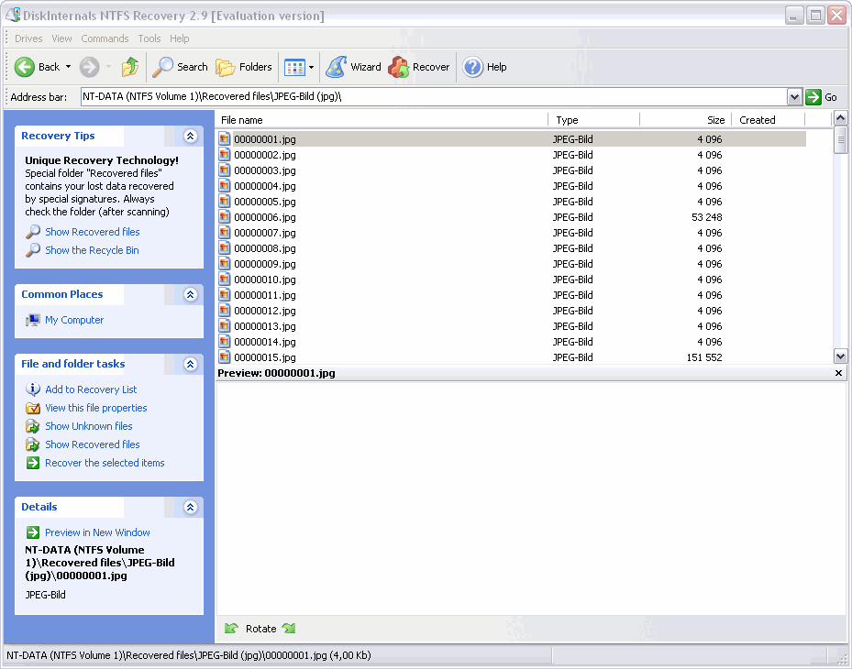Select file 00000002.jpg

(x=265, y=155)
